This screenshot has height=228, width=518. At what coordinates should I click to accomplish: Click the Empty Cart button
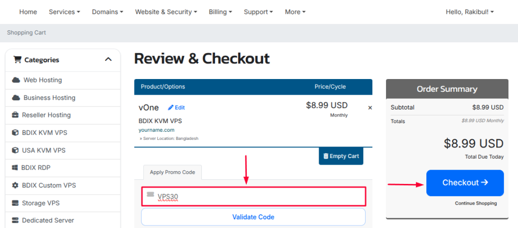[x=341, y=156]
